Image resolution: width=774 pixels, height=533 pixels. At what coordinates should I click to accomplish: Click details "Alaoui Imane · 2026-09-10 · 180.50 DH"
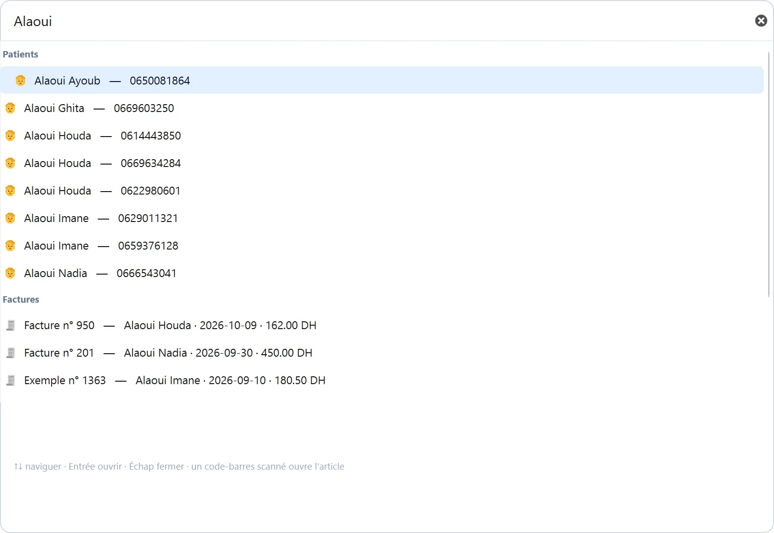pos(230,380)
